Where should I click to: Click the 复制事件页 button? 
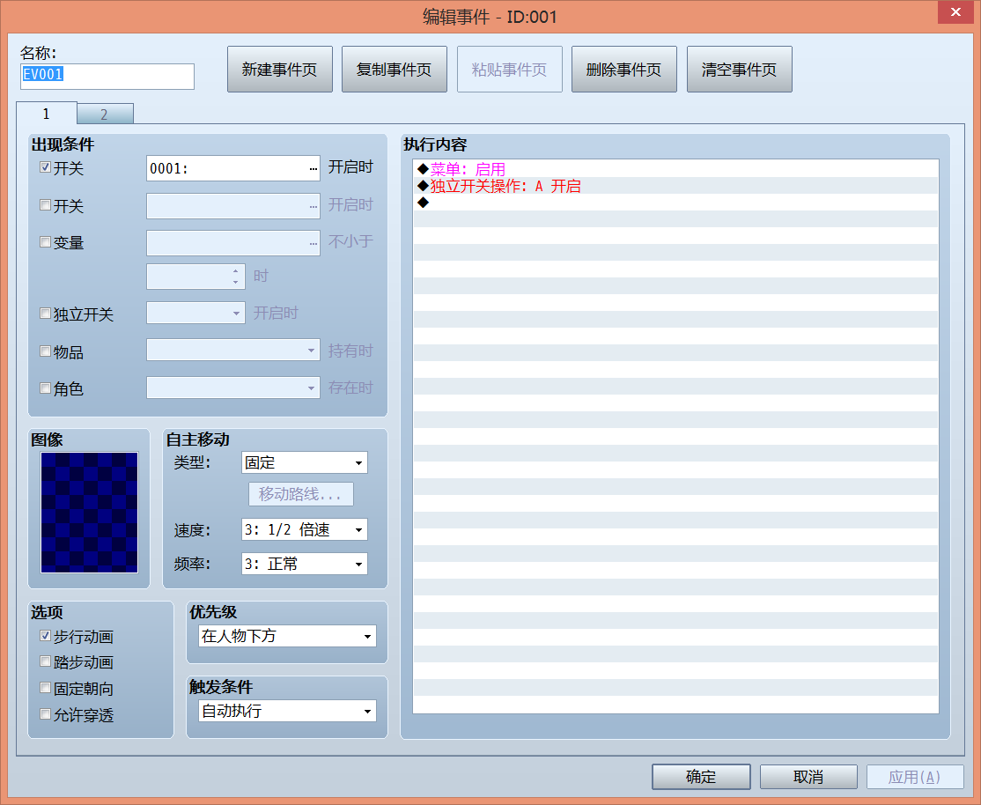[x=395, y=69]
